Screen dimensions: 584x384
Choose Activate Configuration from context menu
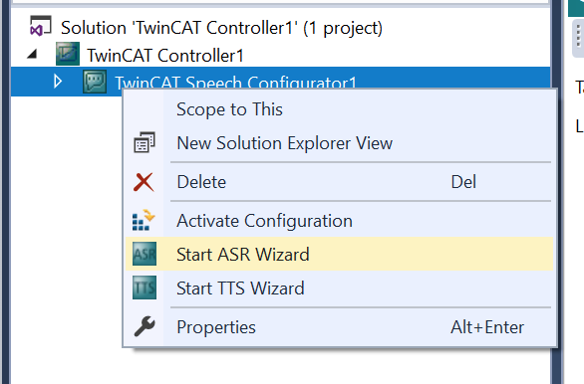tap(339, 221)
